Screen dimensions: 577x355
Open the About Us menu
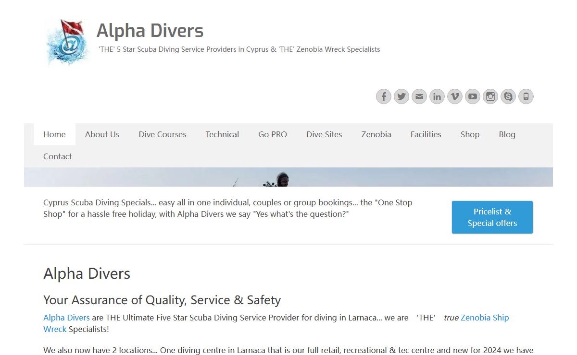pyautogui.click(x=102, y=134)
